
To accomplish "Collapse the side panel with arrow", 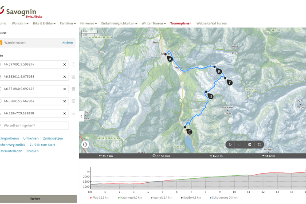I will click(x=82, y=116).
